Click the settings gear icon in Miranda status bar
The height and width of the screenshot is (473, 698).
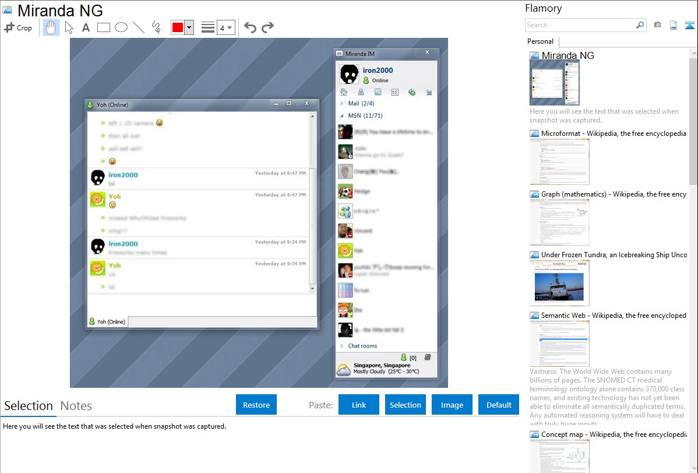(x=427, y=357)
